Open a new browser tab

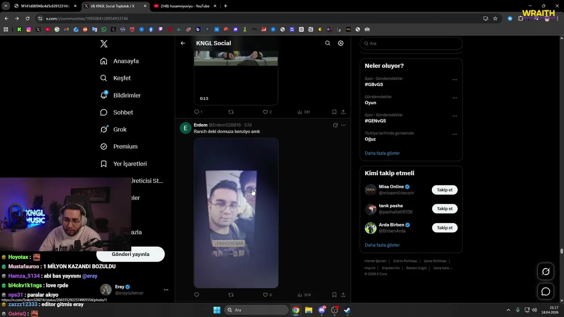pos(226,6)
